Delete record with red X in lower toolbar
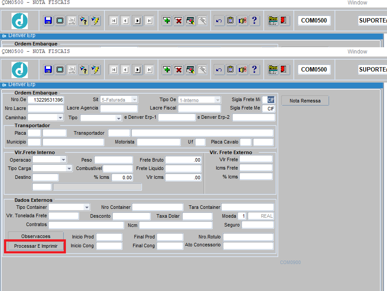This screenshot has width=387, height=291. coord(179,69)
